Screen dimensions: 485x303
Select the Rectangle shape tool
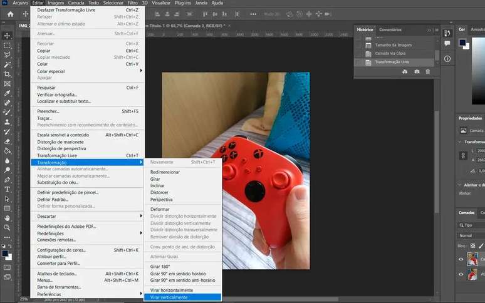pyautogui.click(x=7, y=208)
